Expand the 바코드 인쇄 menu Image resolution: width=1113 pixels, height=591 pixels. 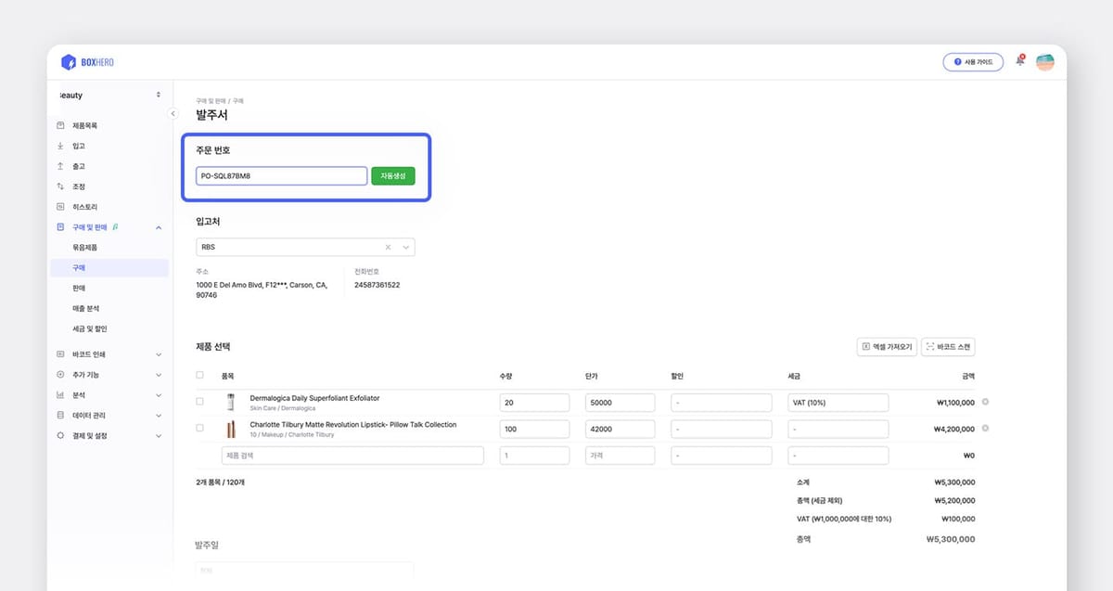(x=109, y=354)
